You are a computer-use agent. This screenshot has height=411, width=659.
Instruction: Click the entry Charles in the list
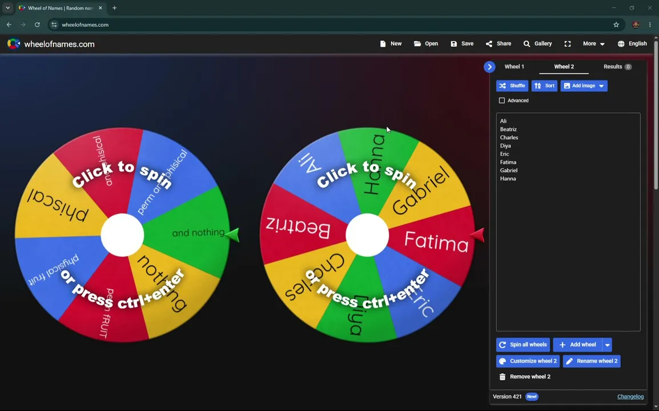509,138
